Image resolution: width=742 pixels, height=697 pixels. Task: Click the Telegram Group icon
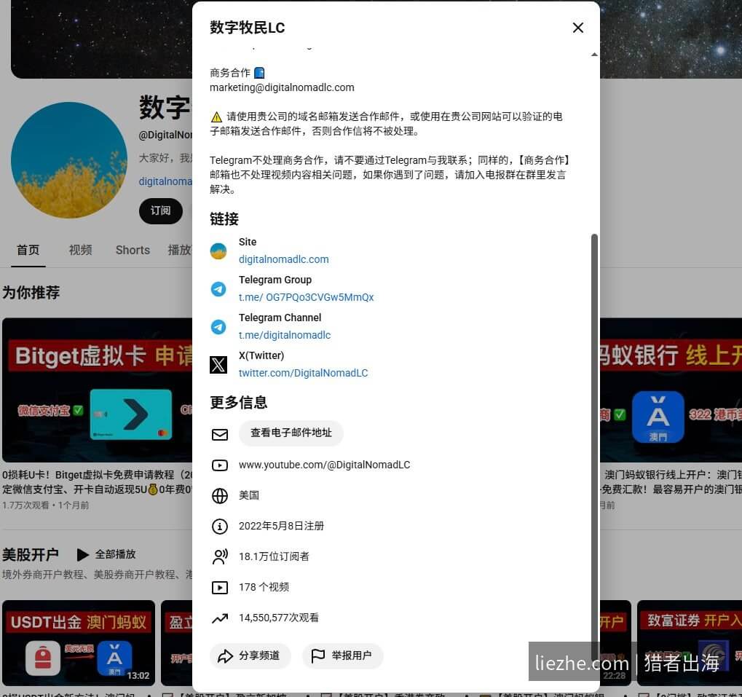[218, 289]
